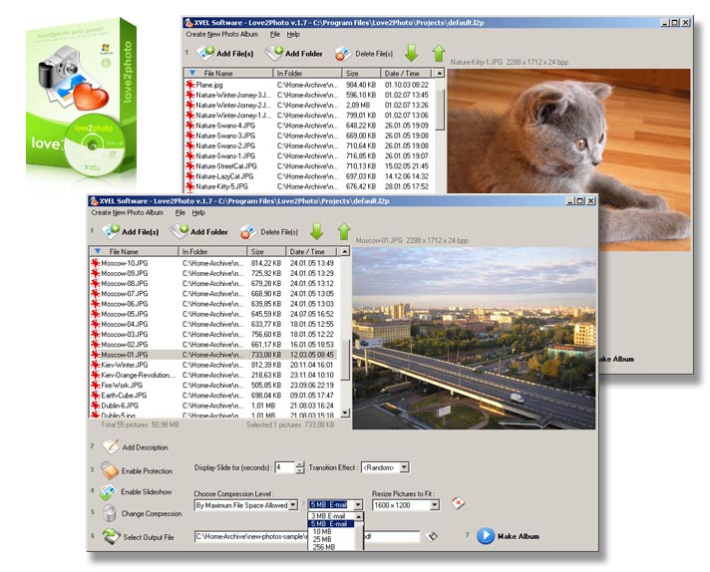Click reset icon beside resize dropdown
Screen dimensions: 710x572
(x=458, y=503)
